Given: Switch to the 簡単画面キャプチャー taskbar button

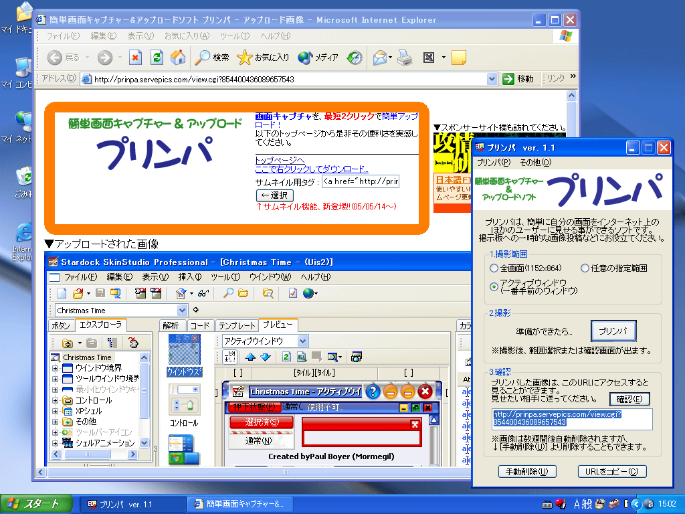Looking at the screenshot, I should point(239,505).
